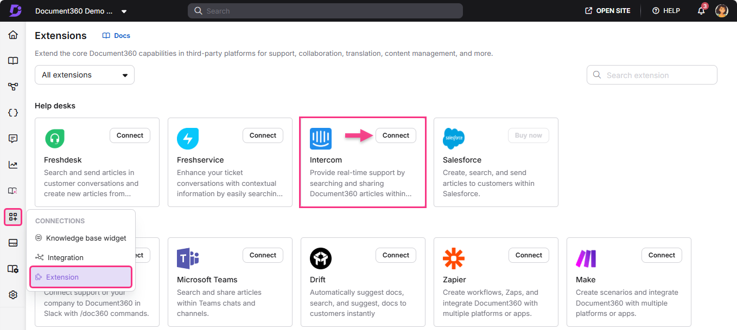Click the Extensions page heading

click(61, 36)
